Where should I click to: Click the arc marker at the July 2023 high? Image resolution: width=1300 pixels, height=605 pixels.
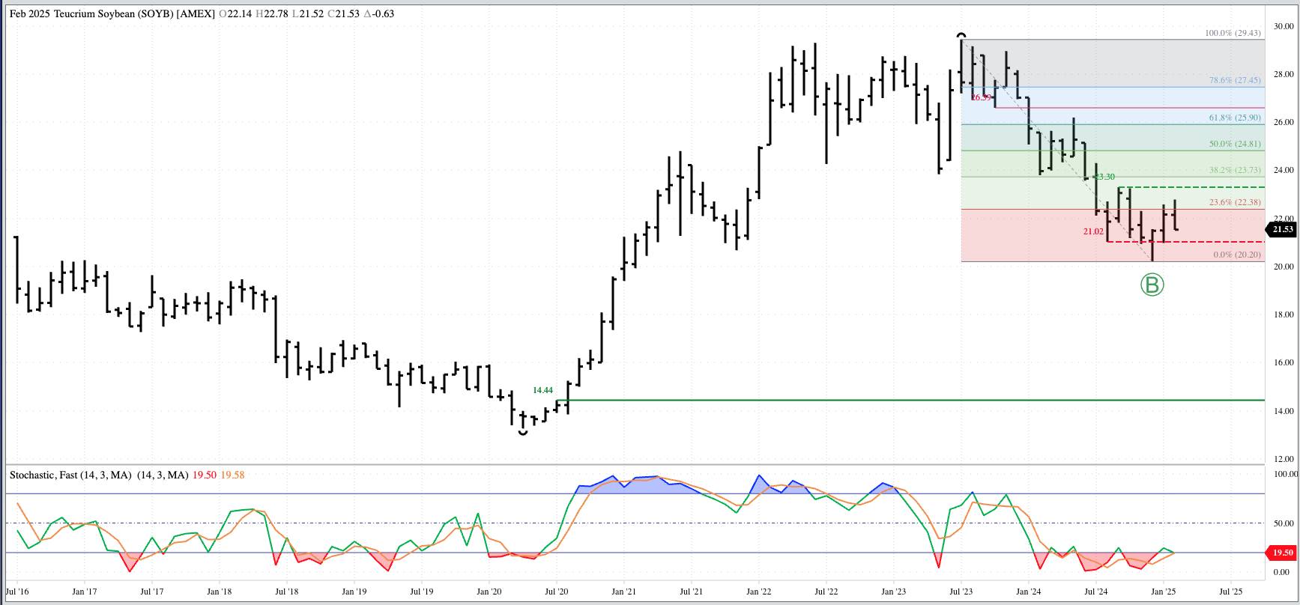point(961,35)
